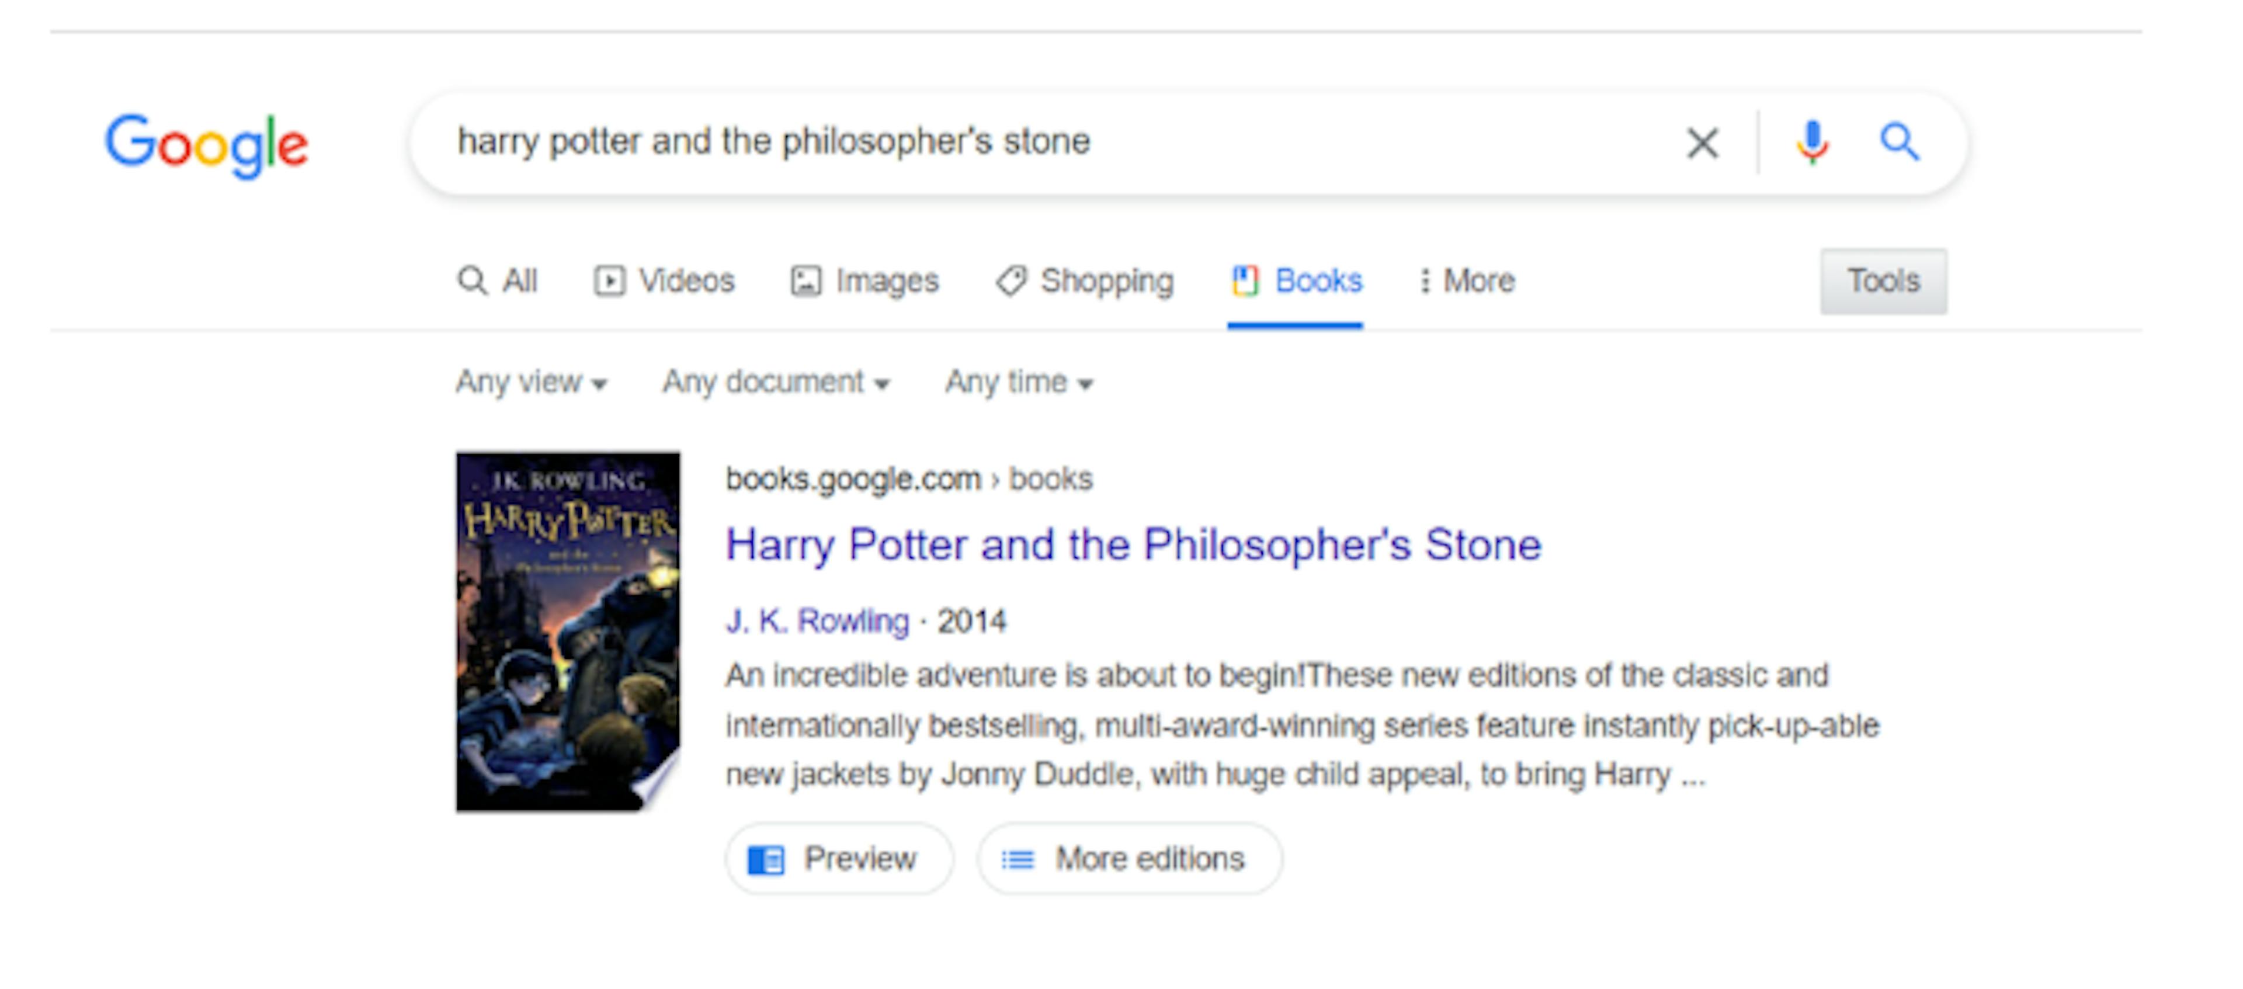The image size is (2243, 989).
Task: Open the More search categories menu
Action: 1468,281
